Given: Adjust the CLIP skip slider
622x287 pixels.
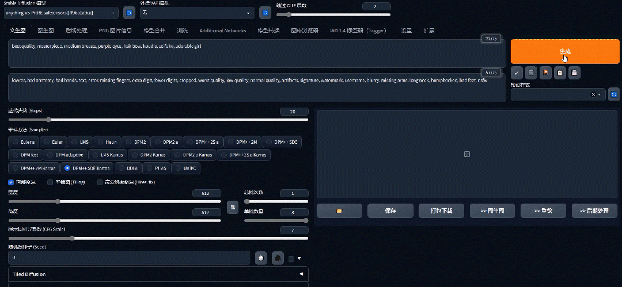Looking at the screenshot, I should [333, 15].
